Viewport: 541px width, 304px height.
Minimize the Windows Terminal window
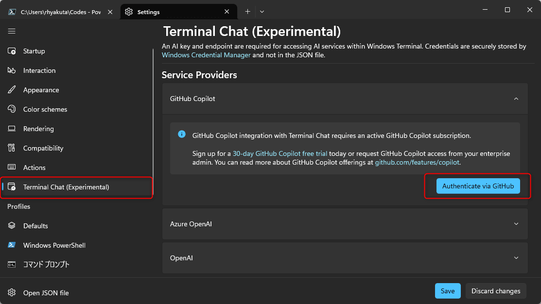point(485,10)
